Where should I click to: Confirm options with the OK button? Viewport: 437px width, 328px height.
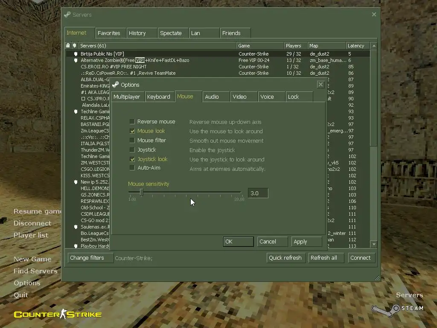(238, 242)
